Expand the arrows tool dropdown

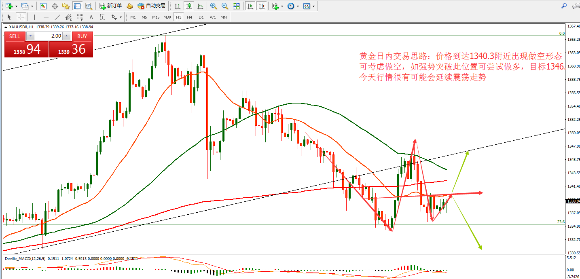point(121,17)
